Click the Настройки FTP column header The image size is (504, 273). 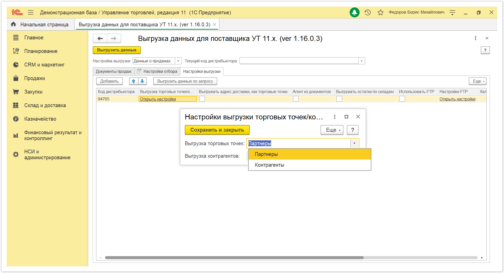click(x=458, y=92)
